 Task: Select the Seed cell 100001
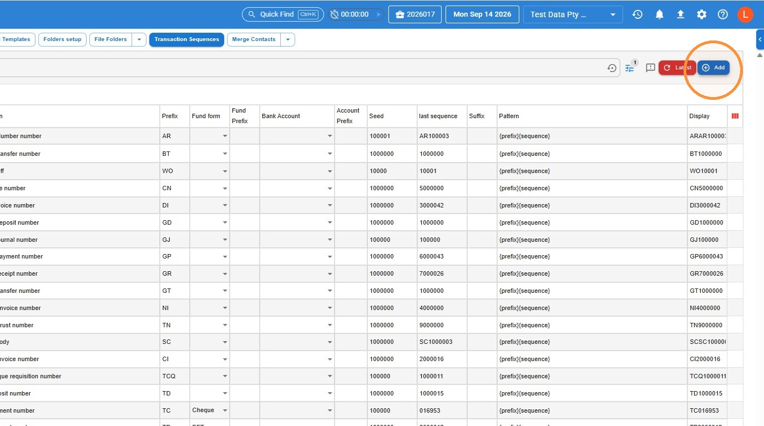(x=392, y=136)
